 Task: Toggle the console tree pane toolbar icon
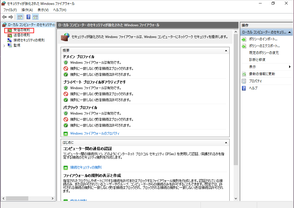point(20,17)
